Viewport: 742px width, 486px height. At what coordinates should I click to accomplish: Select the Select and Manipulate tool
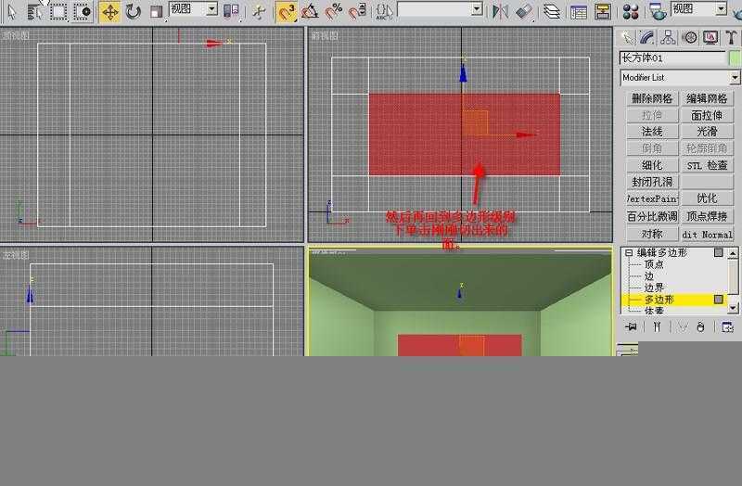click(259, 11)
